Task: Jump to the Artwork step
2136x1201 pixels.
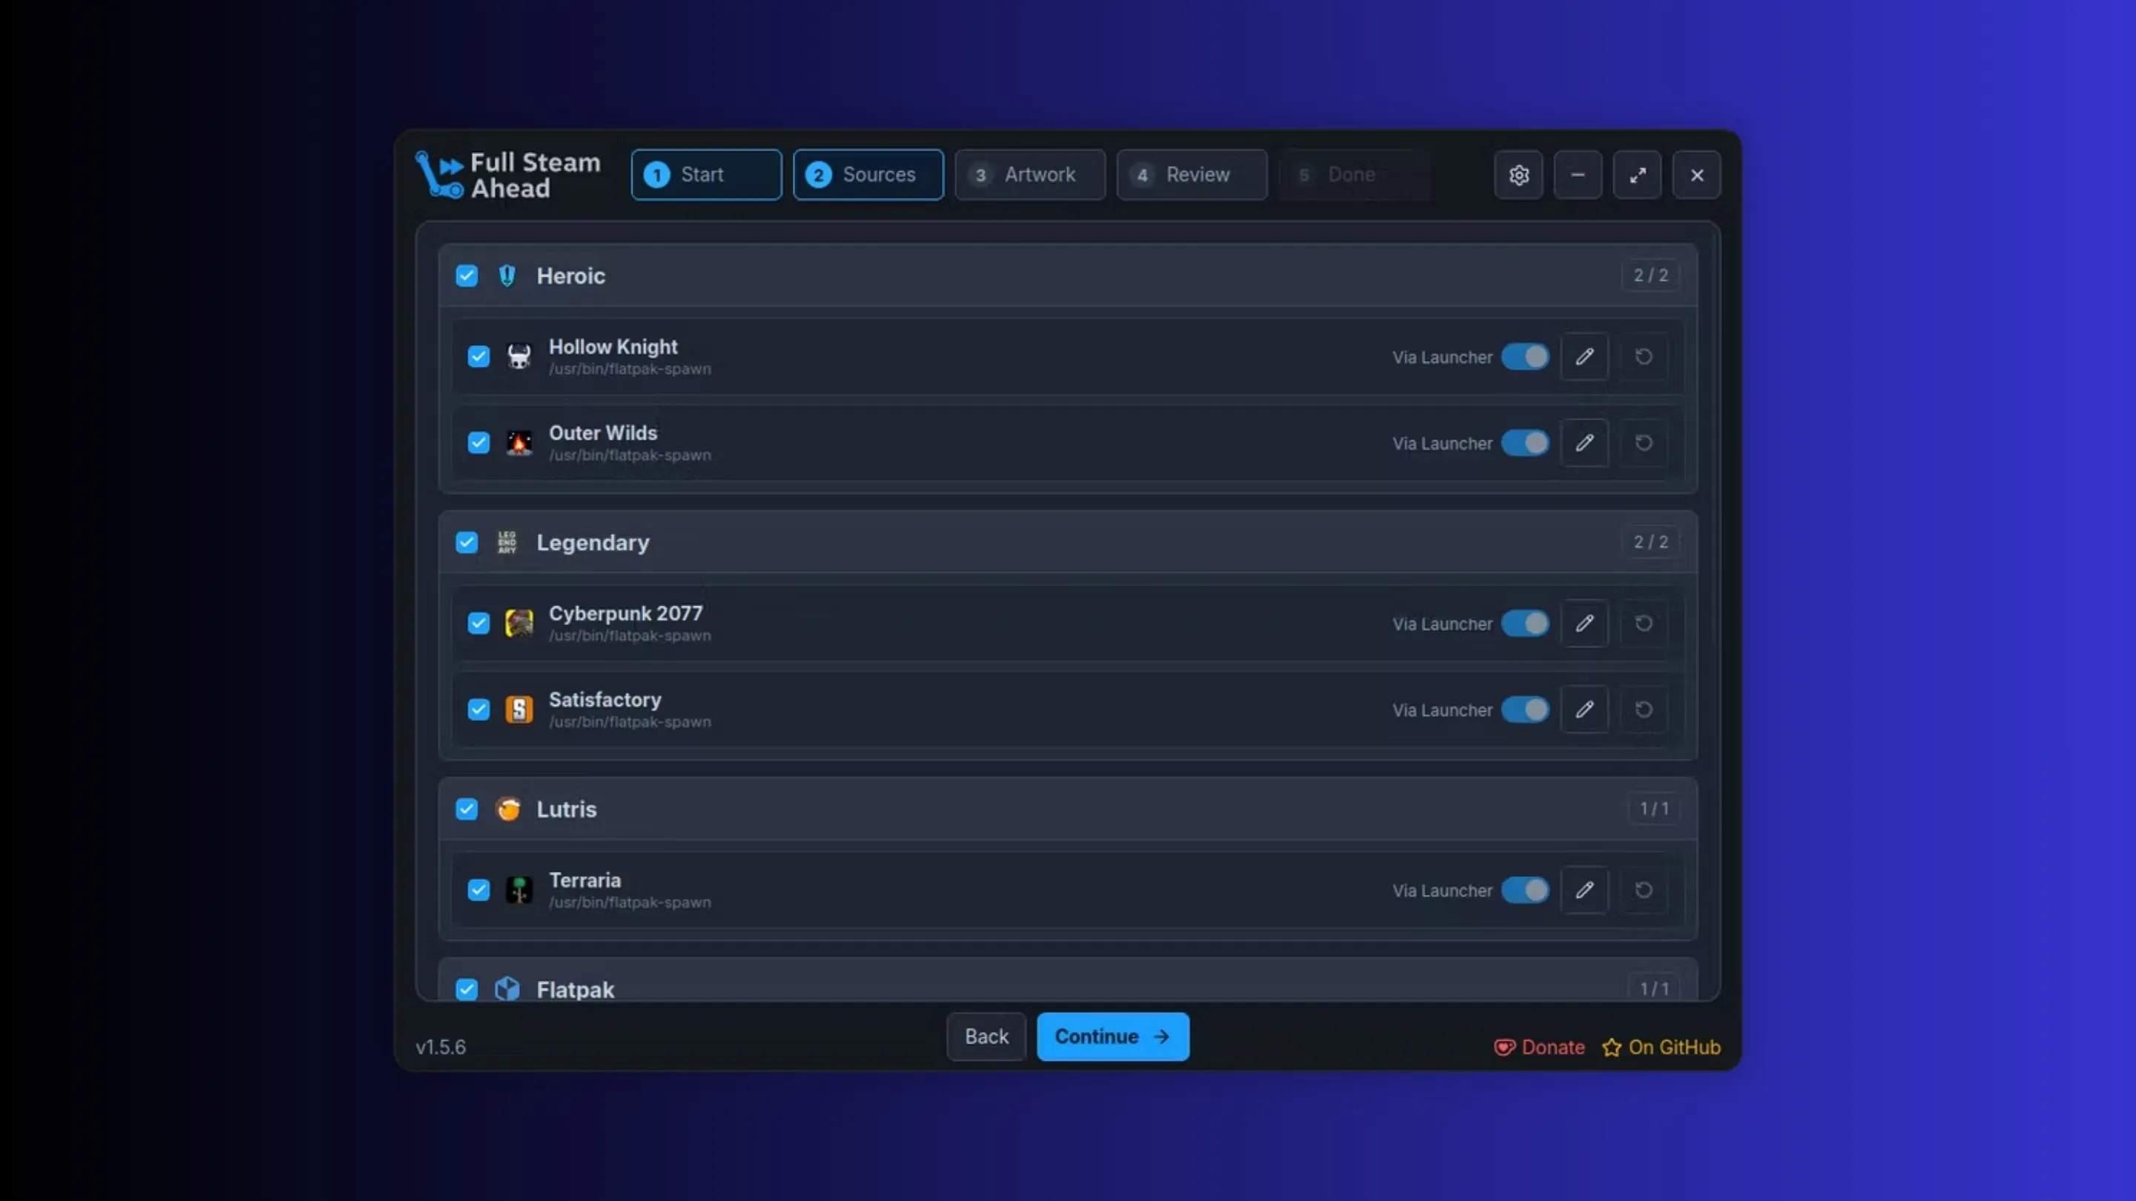Action: click(1030, 175)
